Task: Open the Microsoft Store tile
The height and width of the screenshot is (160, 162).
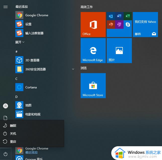Action: [x=93, y=86]
